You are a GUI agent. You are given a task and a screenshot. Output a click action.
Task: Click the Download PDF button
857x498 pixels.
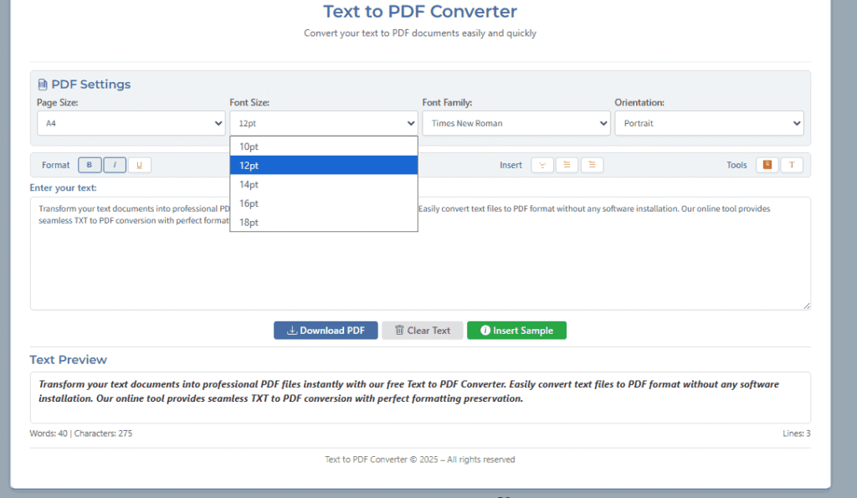pyautogui.click(x=326, y=330)
